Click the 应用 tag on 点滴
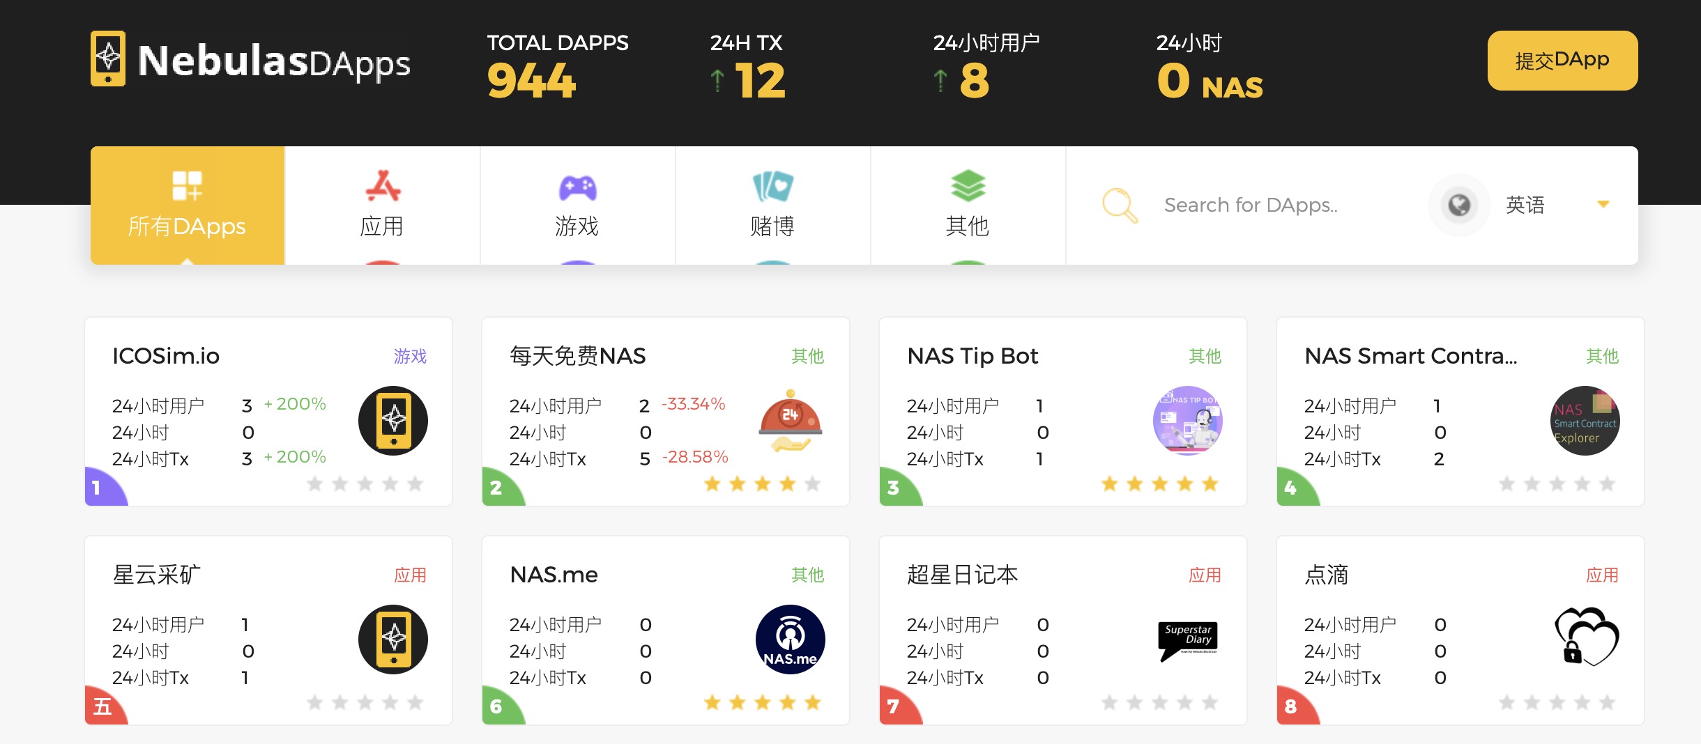 pyautogui.click(x=1602, y=575)
